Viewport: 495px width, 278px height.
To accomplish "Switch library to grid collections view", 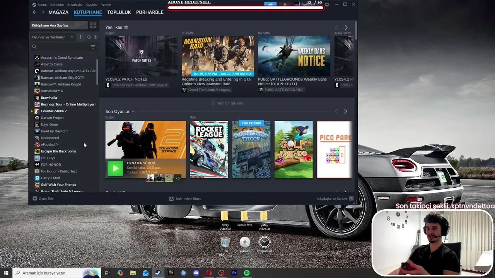I will [93, 25].
